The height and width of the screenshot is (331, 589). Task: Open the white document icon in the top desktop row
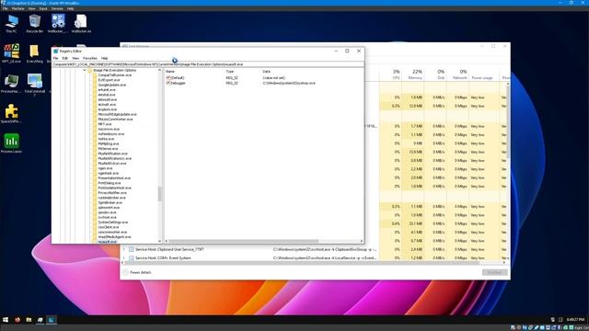81,23
